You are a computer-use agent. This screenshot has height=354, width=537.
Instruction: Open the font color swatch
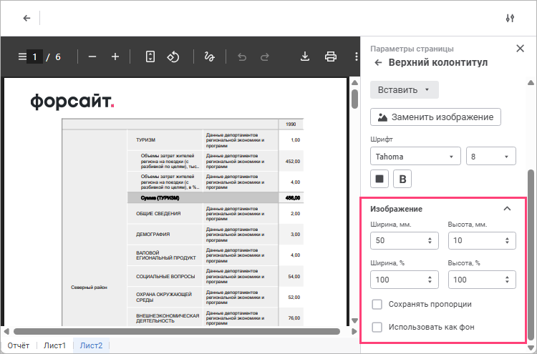click(379, 179)
